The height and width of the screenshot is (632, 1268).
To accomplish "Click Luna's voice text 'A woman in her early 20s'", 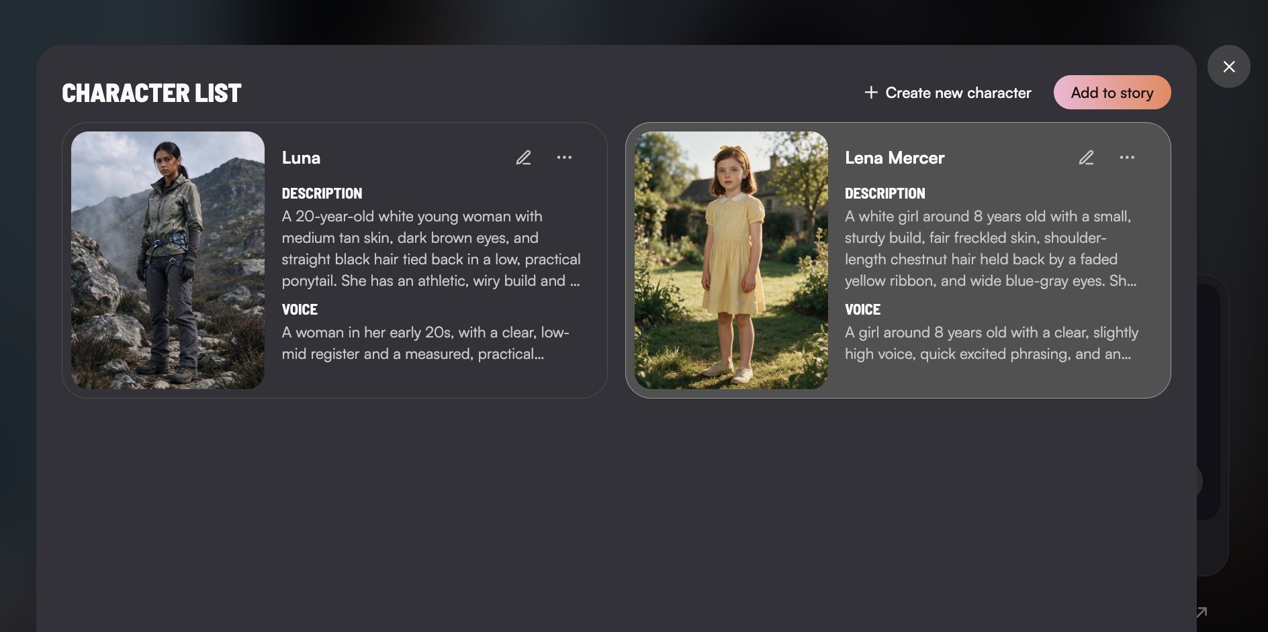I will tap(425, 343).
